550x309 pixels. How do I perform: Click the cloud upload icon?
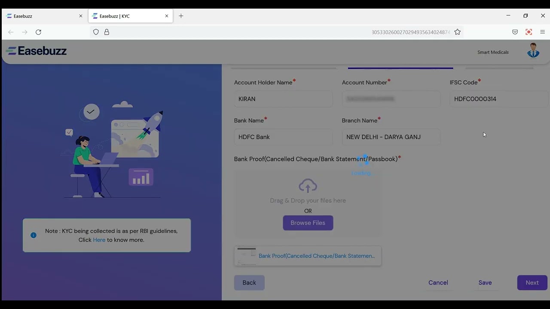[308, 186]
